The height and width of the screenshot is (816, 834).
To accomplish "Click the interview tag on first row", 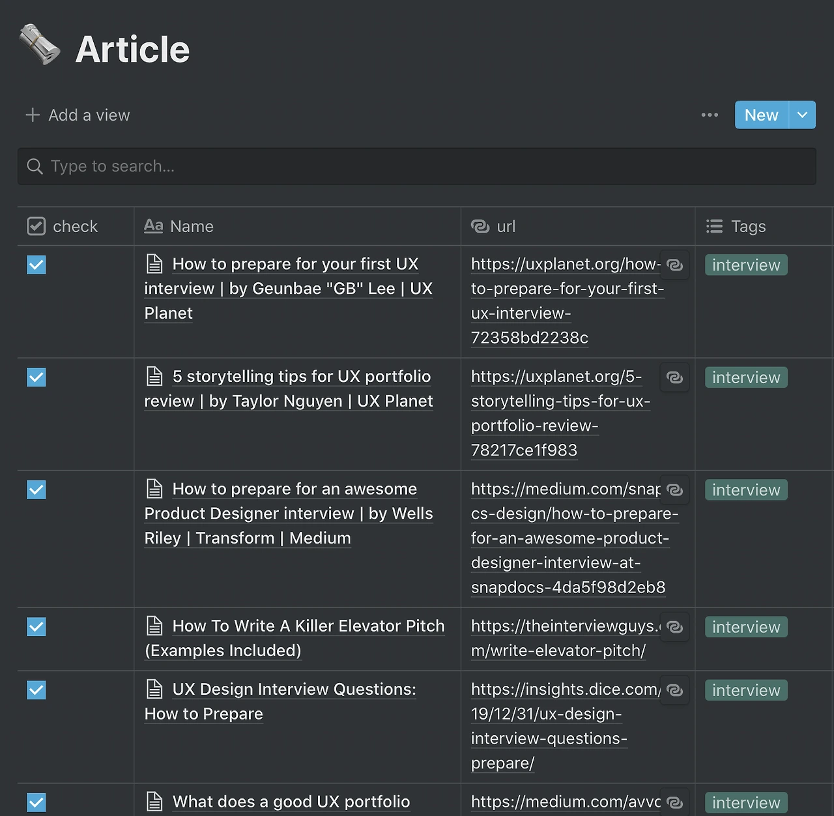I will [746, 265].
